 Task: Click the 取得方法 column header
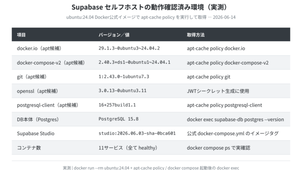(x=196, y=35)
